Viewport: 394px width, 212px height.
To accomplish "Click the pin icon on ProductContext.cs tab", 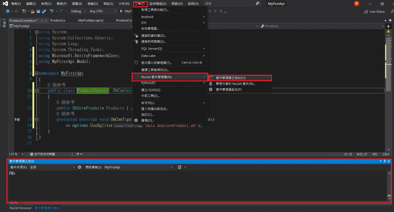I will tap(42, 21).
